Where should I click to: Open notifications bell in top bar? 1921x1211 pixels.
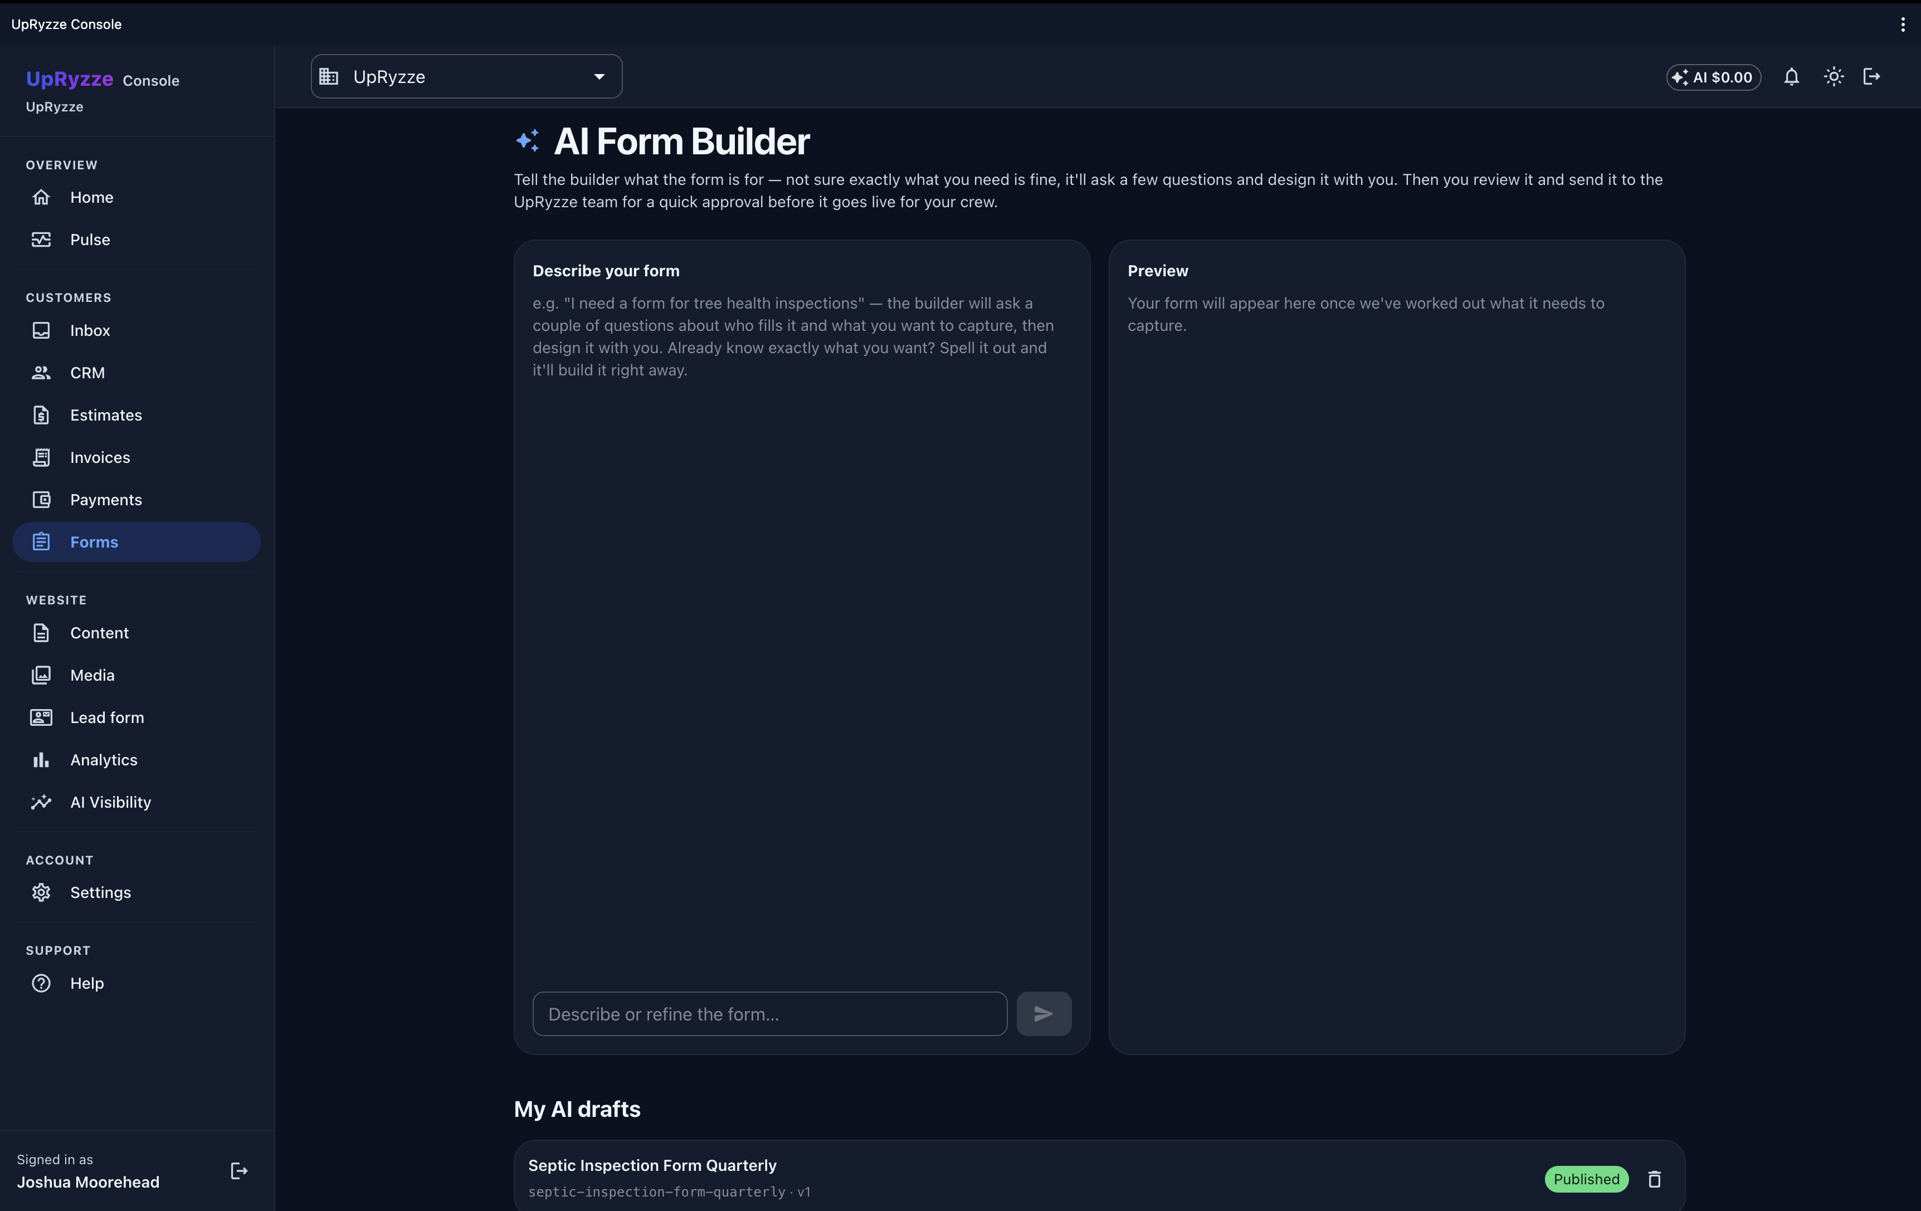click(1792, 76)
